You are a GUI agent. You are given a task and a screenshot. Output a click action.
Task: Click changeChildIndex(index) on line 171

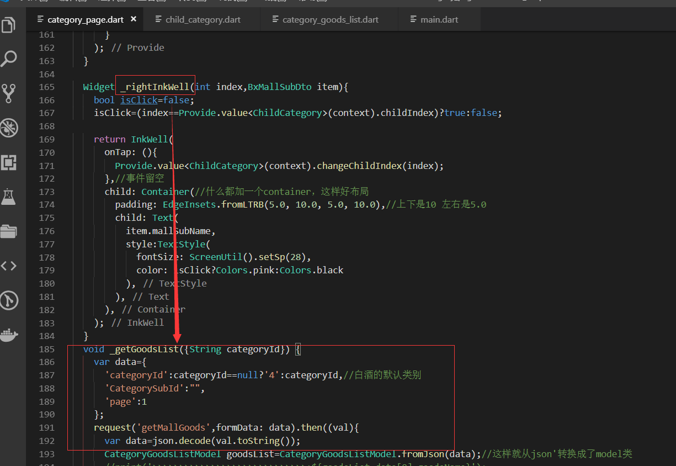pos(377,166)
